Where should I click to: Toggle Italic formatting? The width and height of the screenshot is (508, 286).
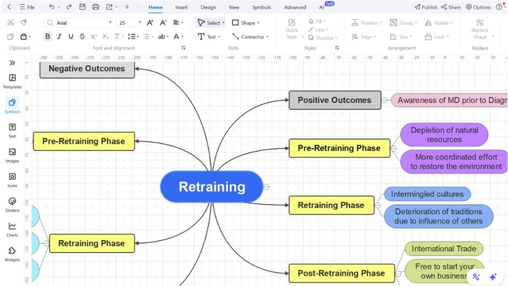click(59, 37)
